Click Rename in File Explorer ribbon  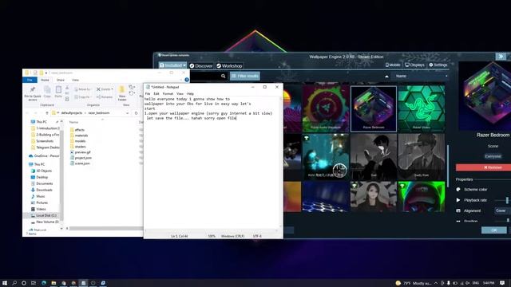(x=105, y=97)
